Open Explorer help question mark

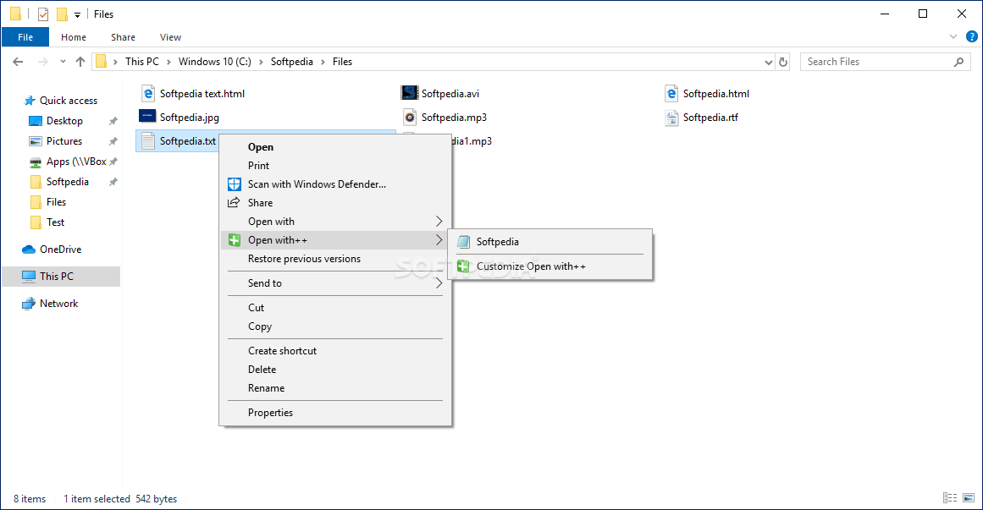point(972,37)
